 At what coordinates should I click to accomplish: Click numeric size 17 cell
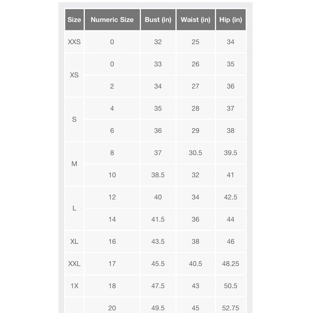pyautogui.click(x=112, y=264)
